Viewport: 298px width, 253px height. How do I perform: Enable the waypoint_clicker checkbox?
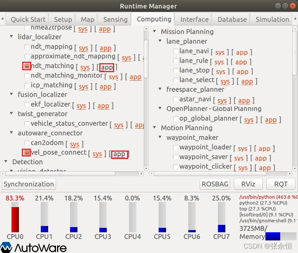coord(175,167)
